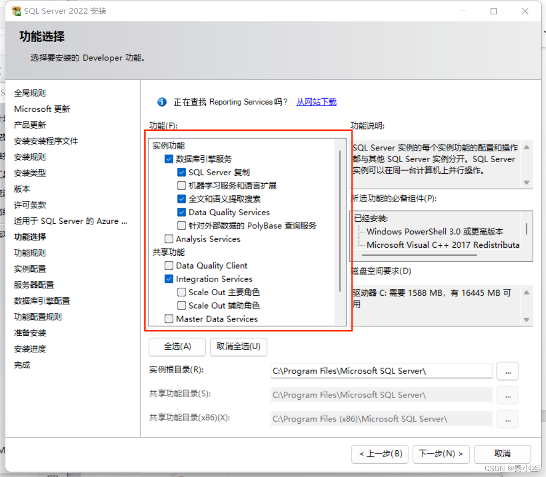This screenshot has width=546, height=477.
Task: Enable Scale Out 辅助角色 checkbox
Action: [x=181, y=305]
